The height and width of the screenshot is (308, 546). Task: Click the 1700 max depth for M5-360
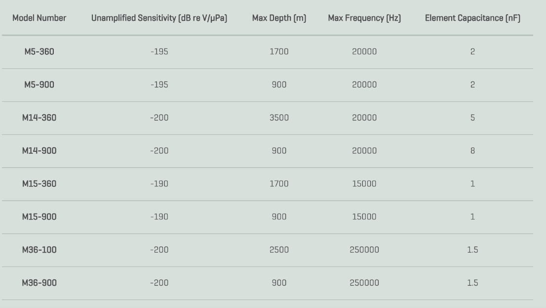pos(279,51)
